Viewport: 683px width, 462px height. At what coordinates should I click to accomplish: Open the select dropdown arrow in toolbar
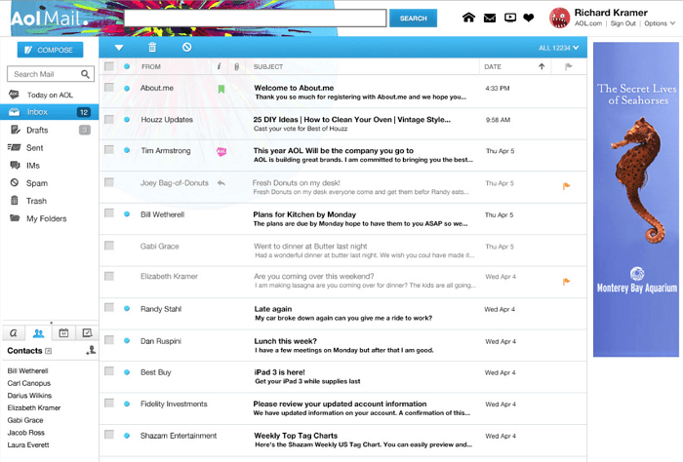point(119,47)
